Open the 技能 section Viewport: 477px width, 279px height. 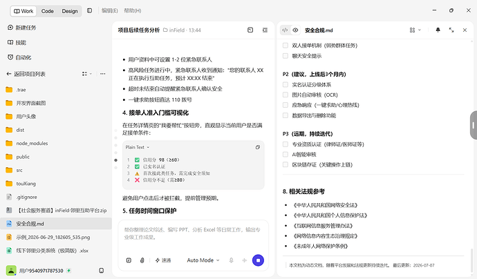coord(17,43)
